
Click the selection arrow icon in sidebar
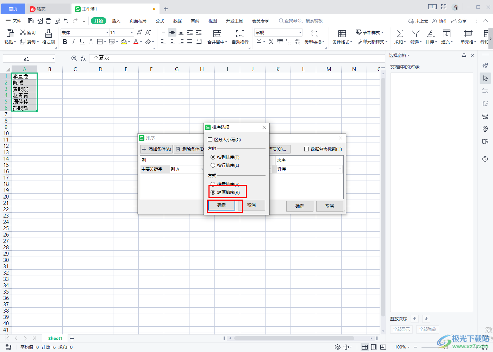(x=485, y=78)
